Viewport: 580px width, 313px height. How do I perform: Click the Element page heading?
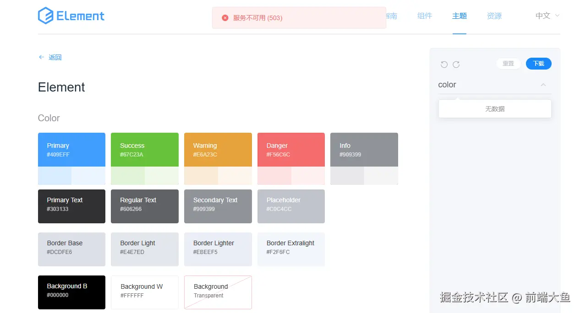coord(61,87)
